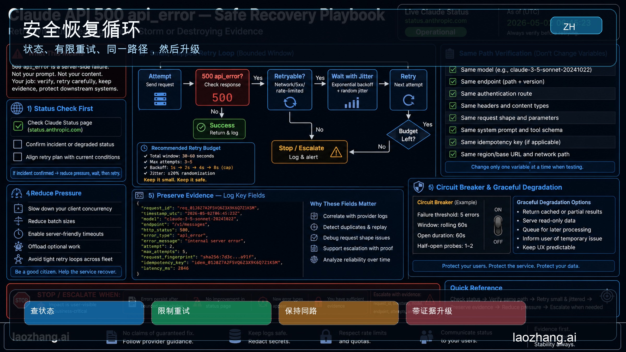Toggle Same idempotency key checkbox
Screen dimensions: 626x352
[x=453, y=142]
